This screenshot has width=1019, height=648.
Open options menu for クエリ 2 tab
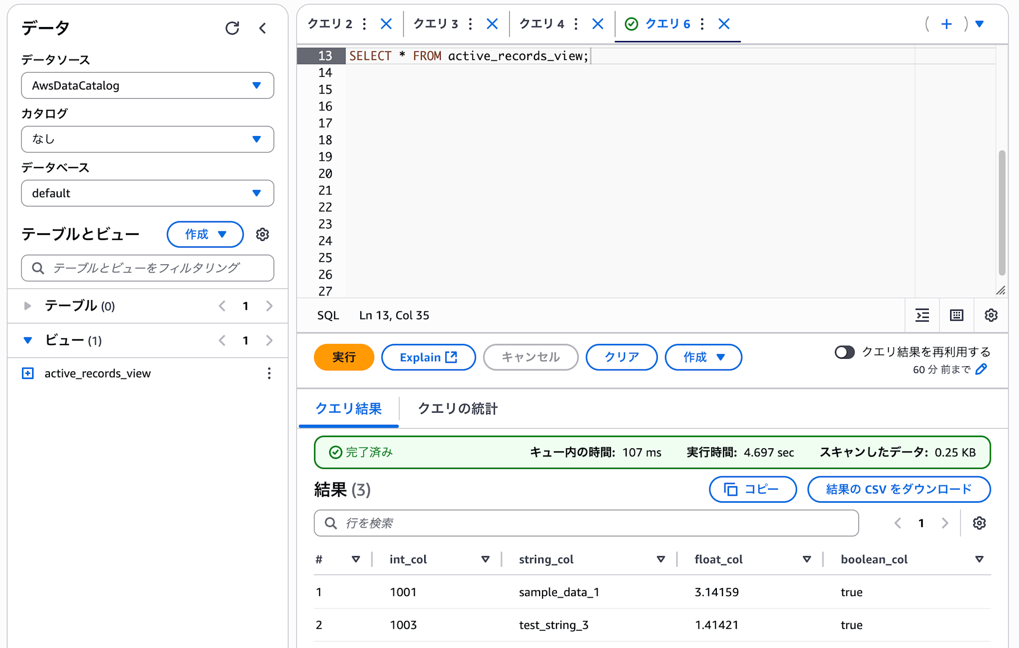(364, 24)
